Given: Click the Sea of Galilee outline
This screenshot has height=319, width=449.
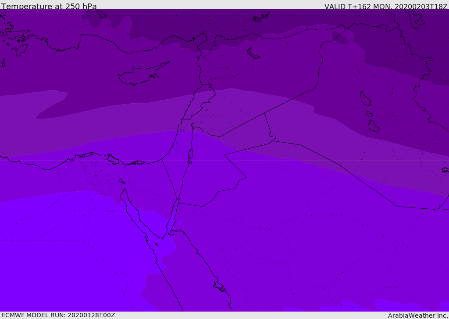Looking at the screenshot, I should [x=193, y=126].
